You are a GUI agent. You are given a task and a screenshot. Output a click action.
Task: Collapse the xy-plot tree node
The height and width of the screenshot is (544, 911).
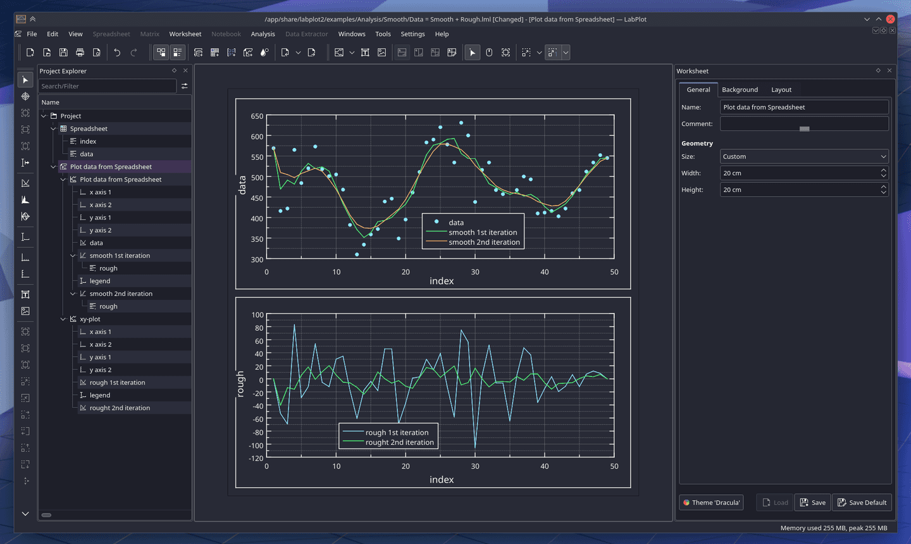[63, 319]
